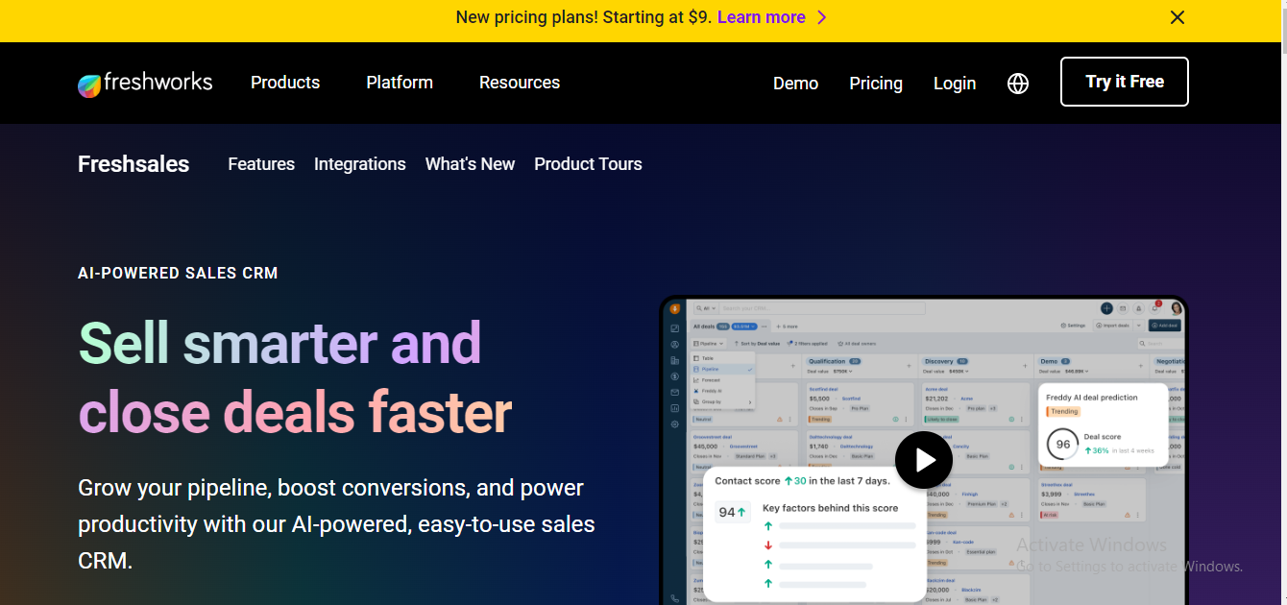This screenshot has height=605, width=1287.
Task: Click "Key factors behind this score" text
Action: coord(830,508)
